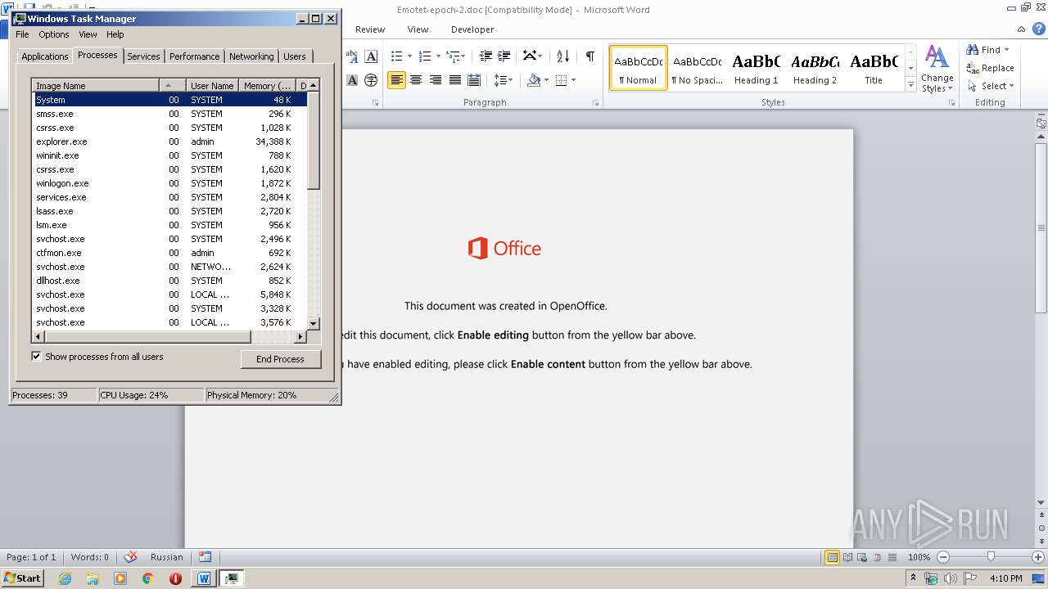Toggle Show/Hide paragraph marks icon
1048x589 pixels.
point(589,56)
